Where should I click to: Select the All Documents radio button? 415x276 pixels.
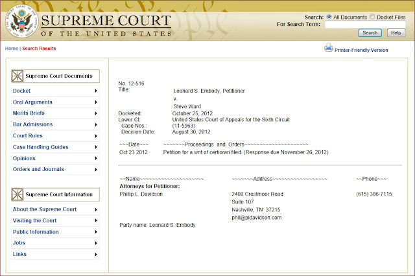pos(329,17)
